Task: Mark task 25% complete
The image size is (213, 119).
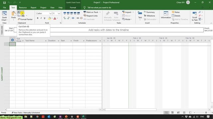Action: tap(68, 13)
